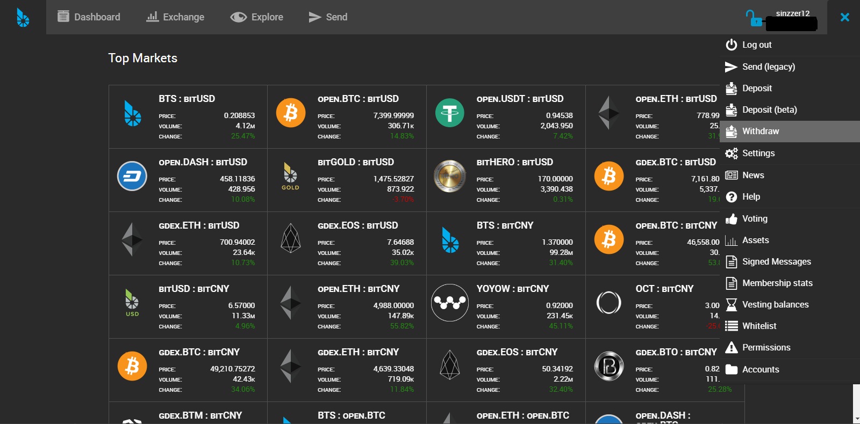The width and height of the screenshot is (860, 424).
Task: Click the Membership stats document icon
Action: click(x=731, y=283)
